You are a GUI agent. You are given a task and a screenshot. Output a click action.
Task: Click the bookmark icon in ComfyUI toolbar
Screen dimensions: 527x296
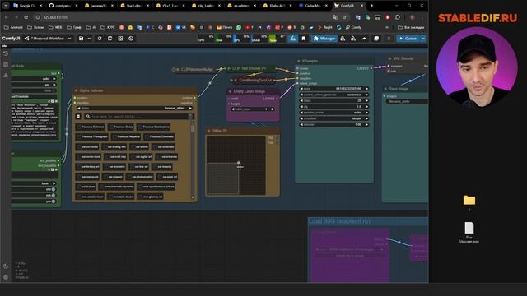304,39
